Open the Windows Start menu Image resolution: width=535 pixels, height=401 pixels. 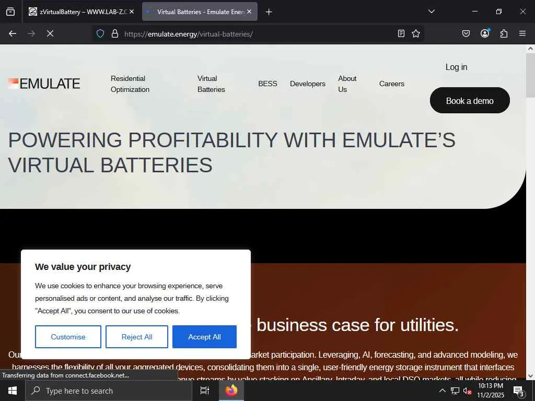pos(13,391)
